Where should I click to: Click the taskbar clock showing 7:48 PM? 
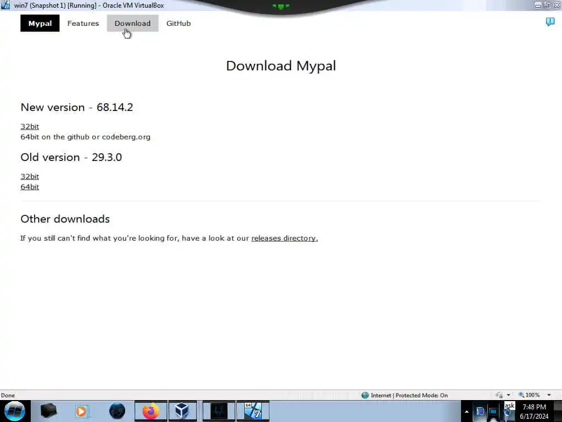click(x=534, y=412)
